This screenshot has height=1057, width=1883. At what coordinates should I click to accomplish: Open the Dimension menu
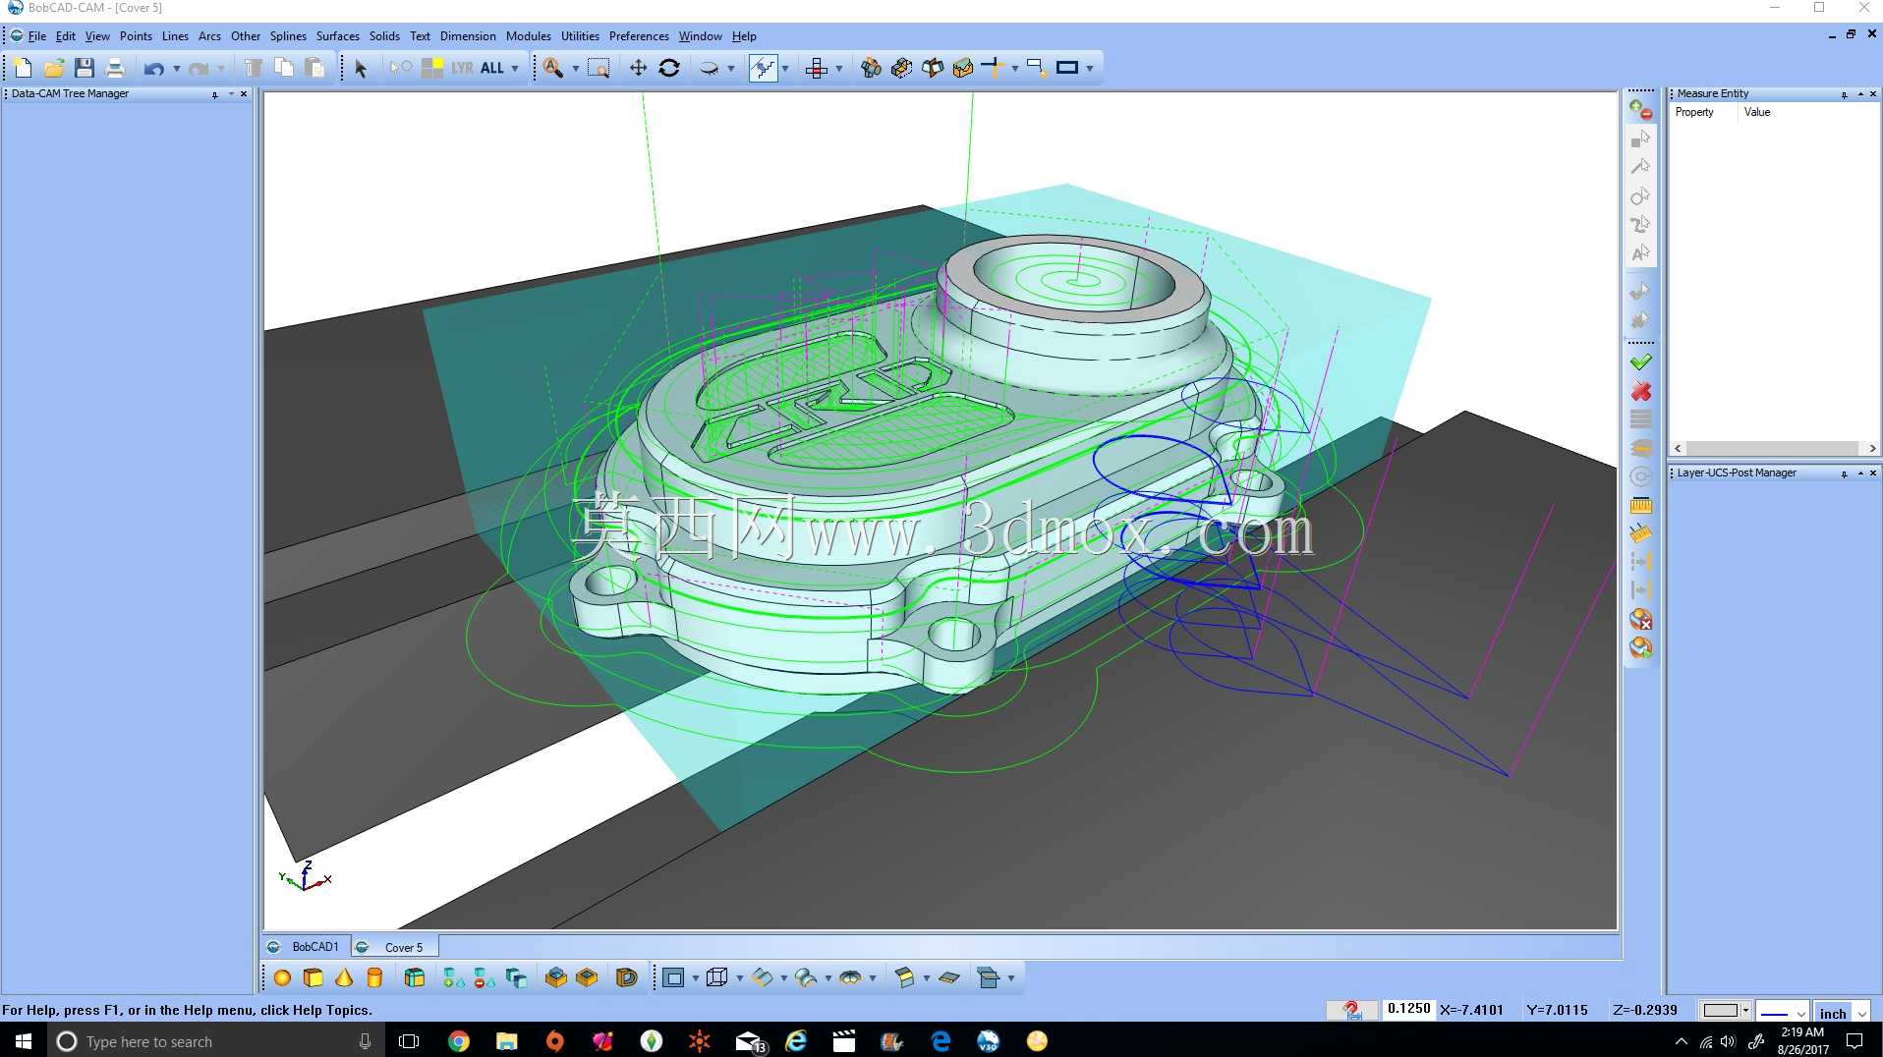[468, 36]
